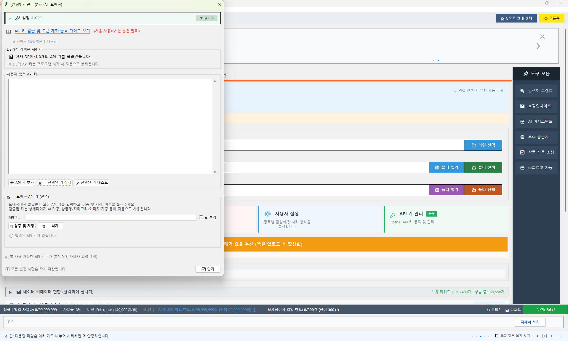Click the speech bubble icon next to 문의2
The height and width of the screenshot is (341, 568).
[x=488, y=310]
